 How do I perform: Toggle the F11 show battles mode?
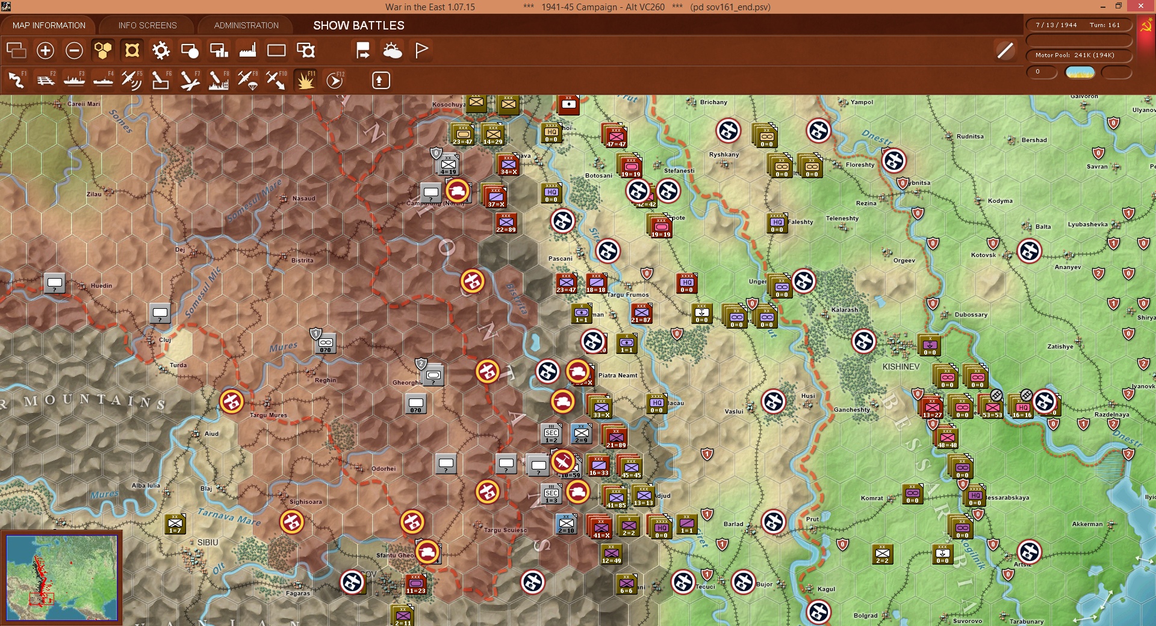tap(305, 80)
